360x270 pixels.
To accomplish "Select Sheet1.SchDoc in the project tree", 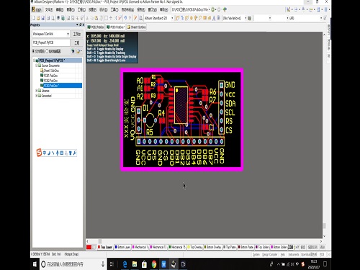I will click(51, 71).
